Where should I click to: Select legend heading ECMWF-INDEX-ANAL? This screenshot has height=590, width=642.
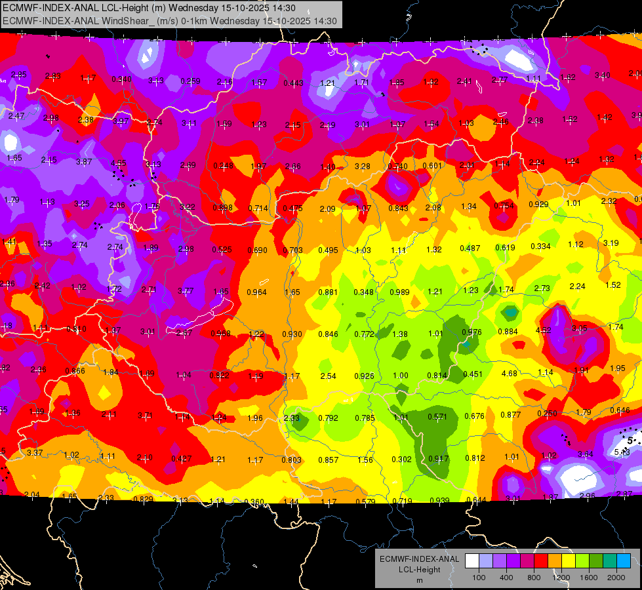[420, 559]
